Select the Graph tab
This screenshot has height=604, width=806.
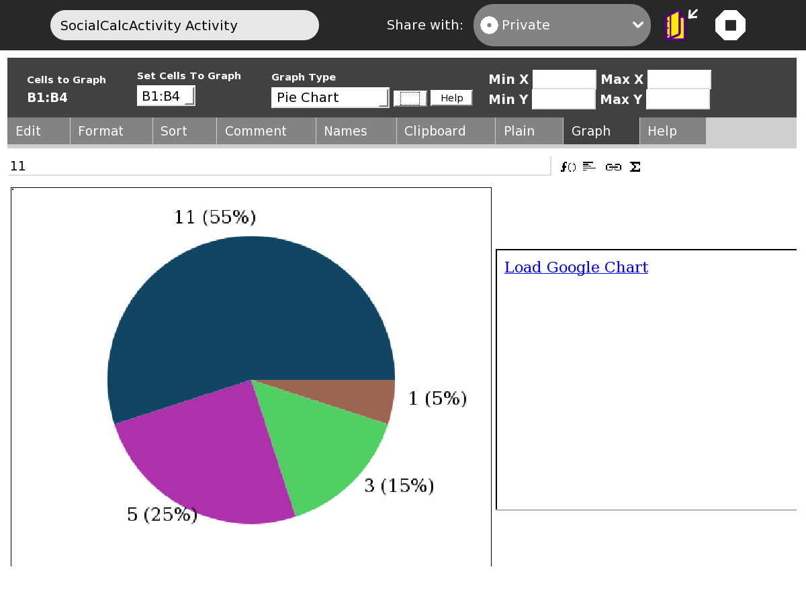pyautogui.click(x=601, y=131)
